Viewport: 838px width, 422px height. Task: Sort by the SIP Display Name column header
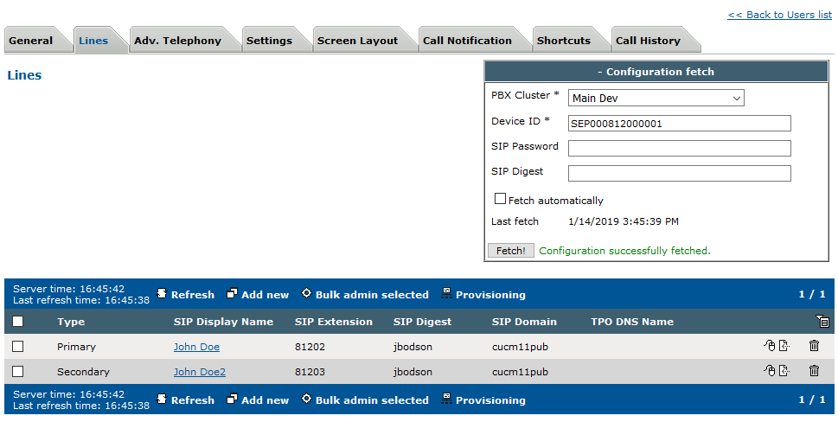[x=223, y=322]
